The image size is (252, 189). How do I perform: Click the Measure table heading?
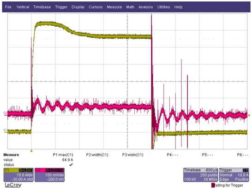11,155
